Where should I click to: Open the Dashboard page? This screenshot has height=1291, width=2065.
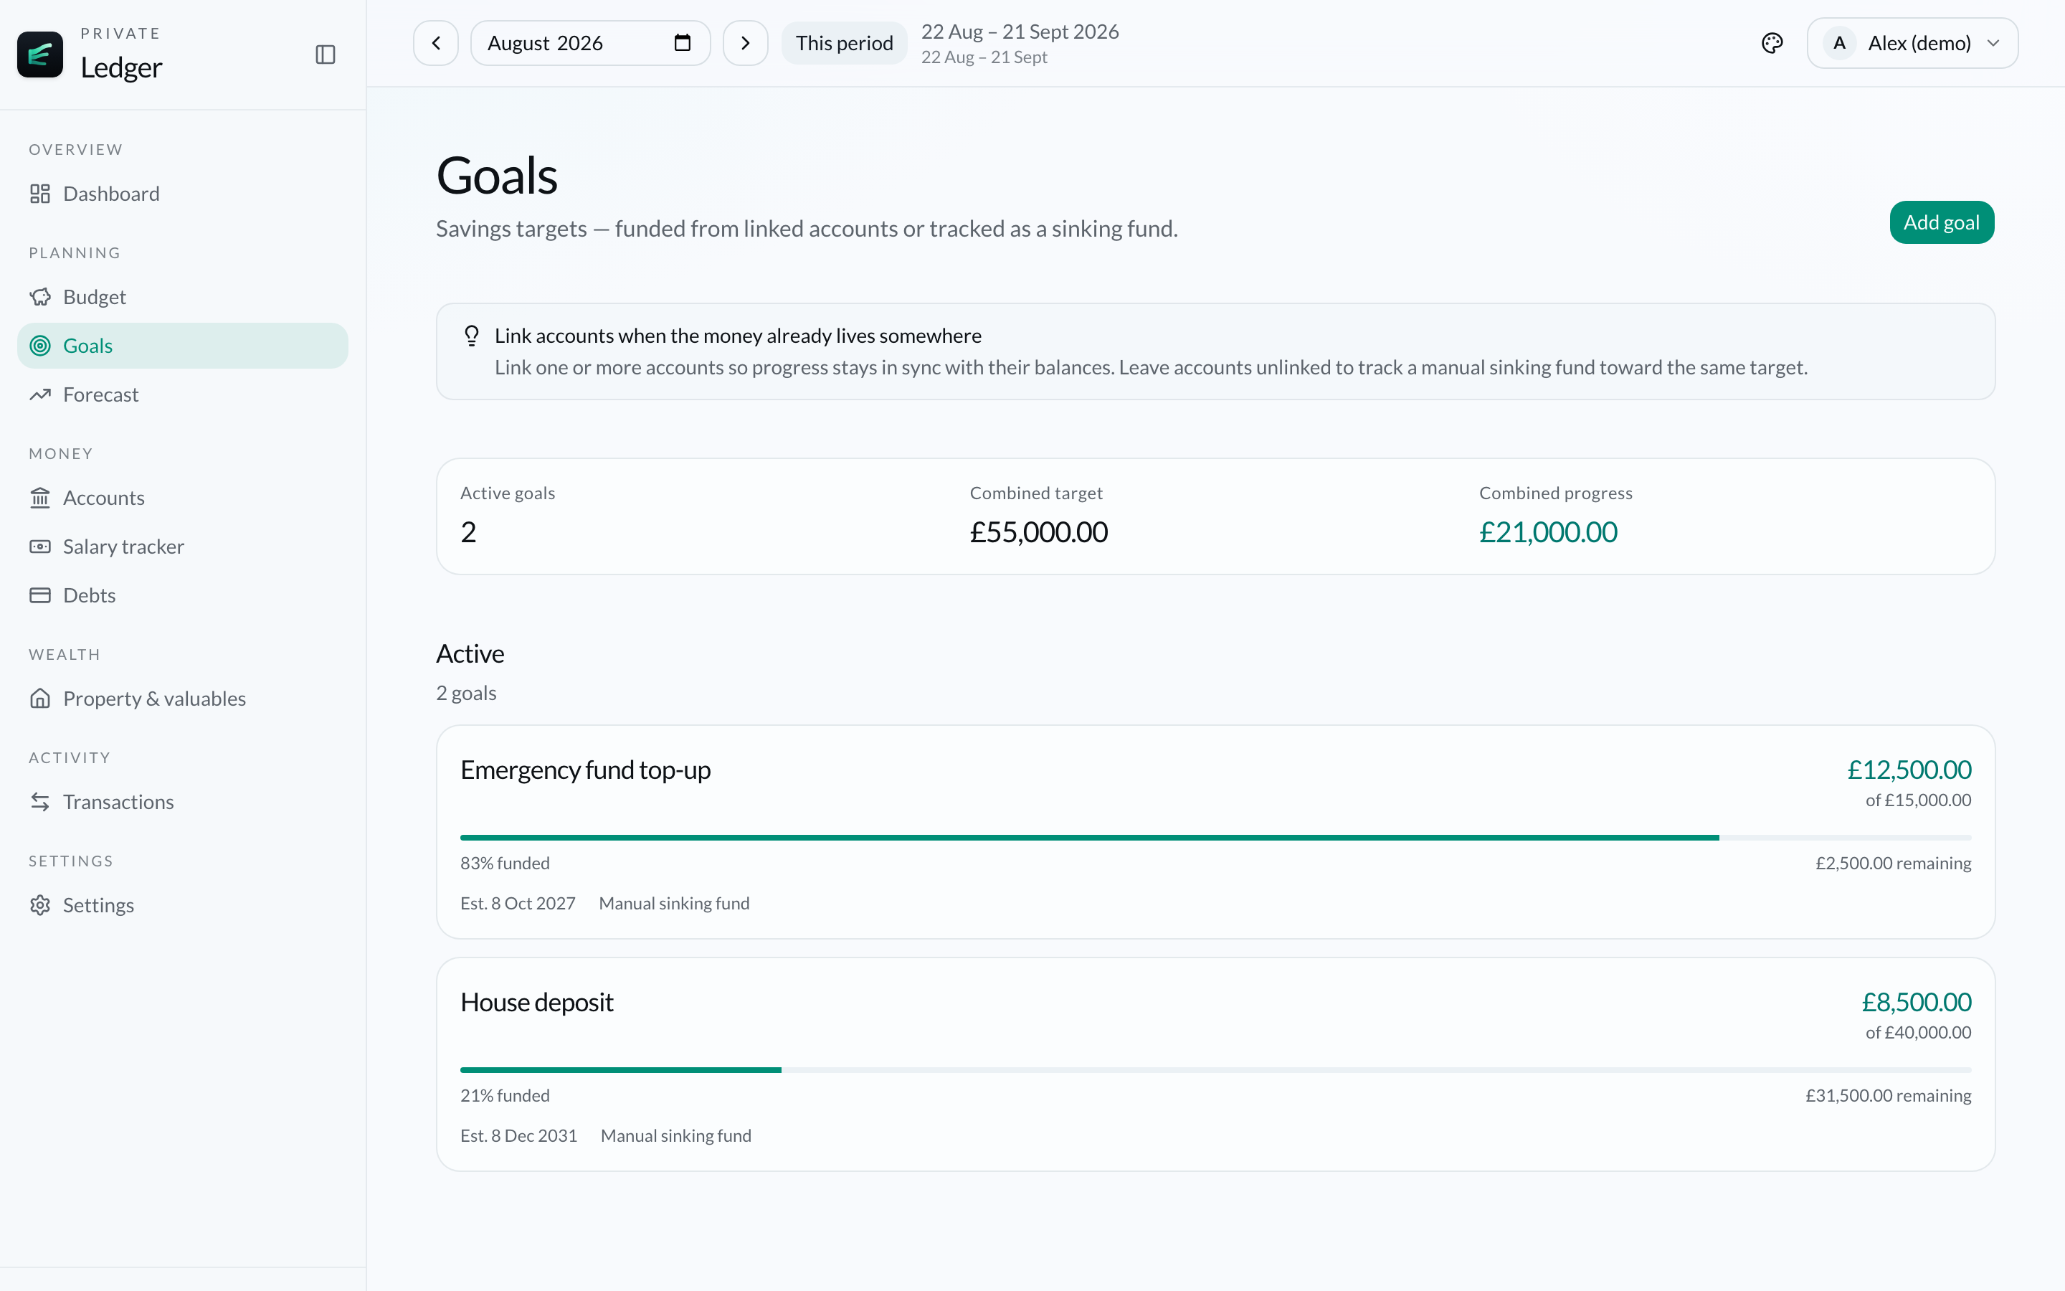[x=183, y=194]
